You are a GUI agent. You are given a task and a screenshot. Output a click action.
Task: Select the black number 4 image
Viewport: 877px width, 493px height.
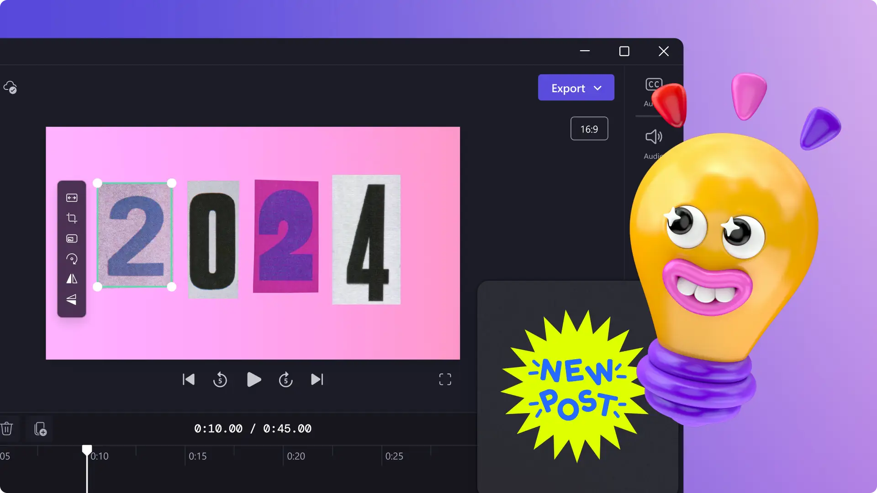pyautogui.click(x=366, y=240)
